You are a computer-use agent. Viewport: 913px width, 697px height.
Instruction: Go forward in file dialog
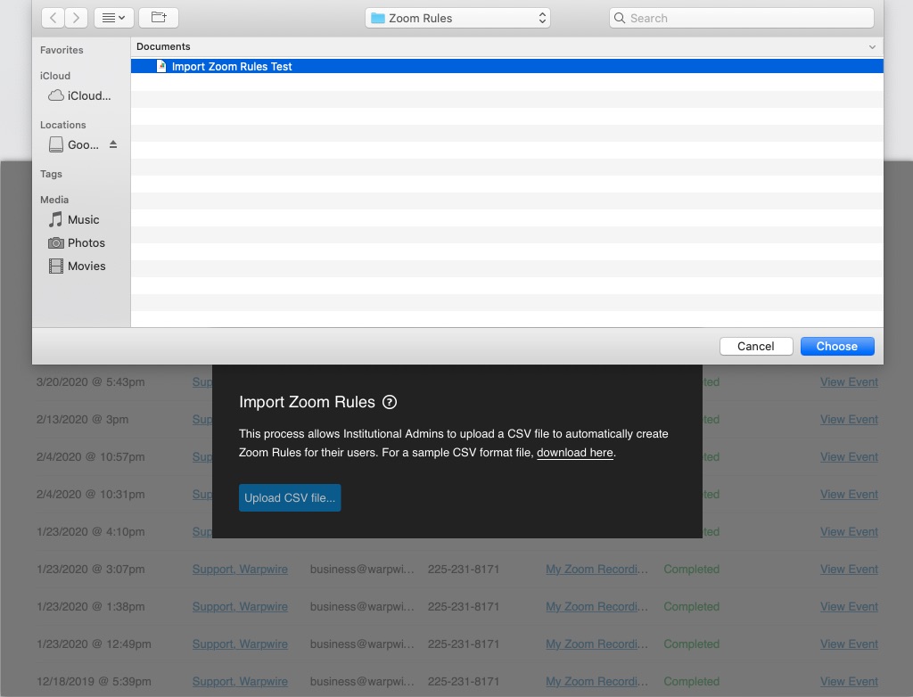[x=77, y=18]
